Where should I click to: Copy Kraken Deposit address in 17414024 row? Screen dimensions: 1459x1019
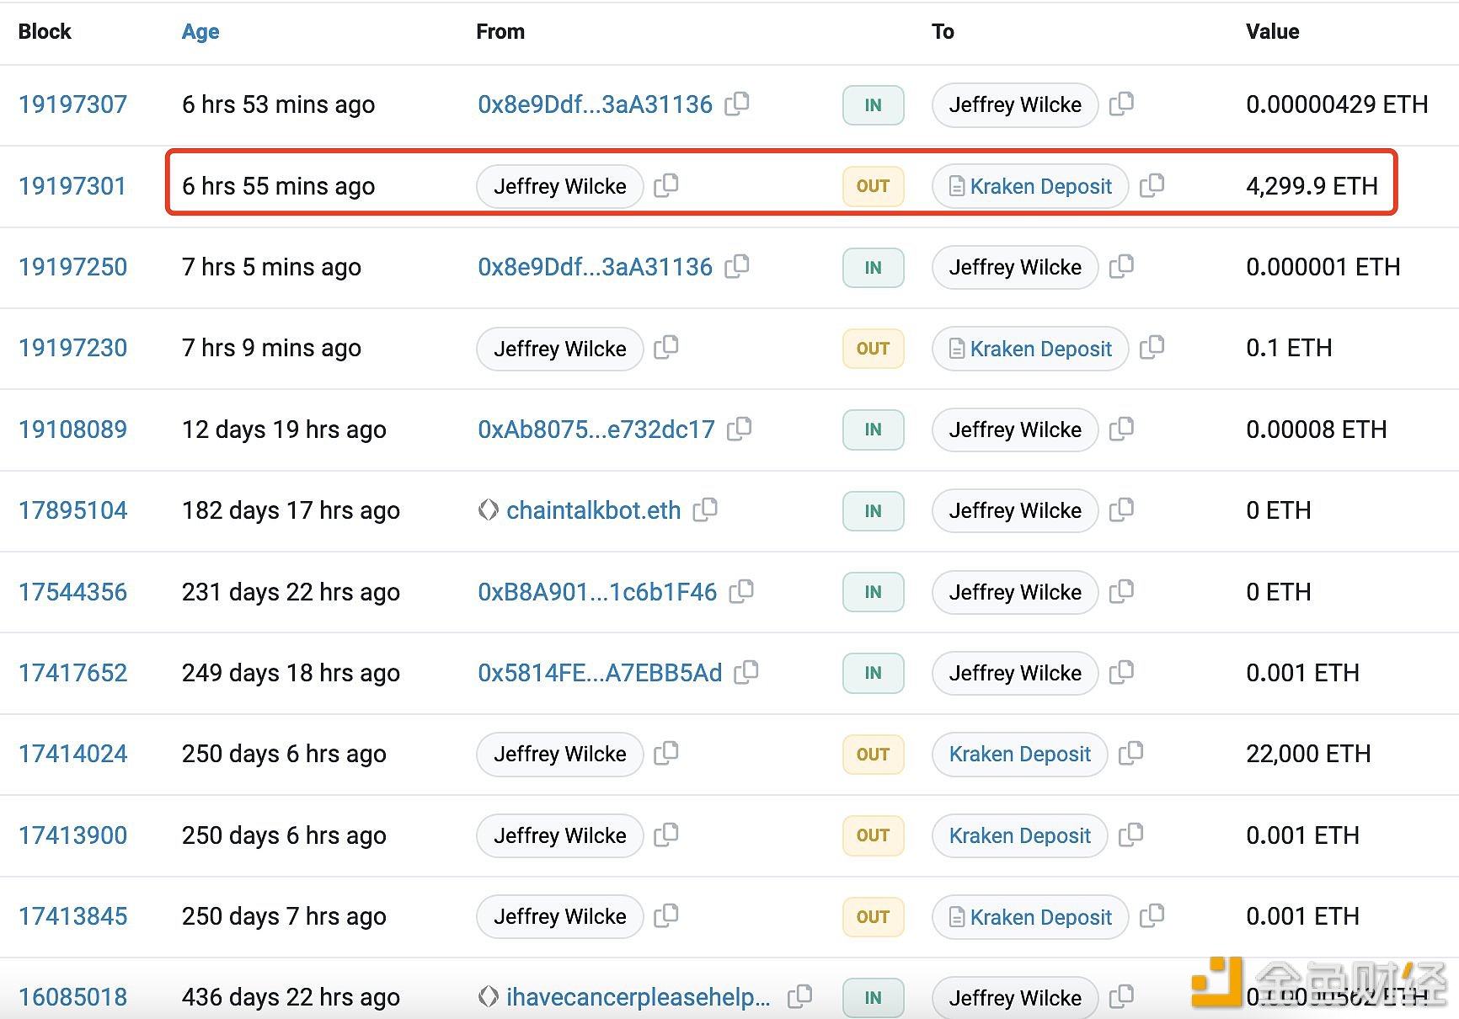click(1130, 753)
